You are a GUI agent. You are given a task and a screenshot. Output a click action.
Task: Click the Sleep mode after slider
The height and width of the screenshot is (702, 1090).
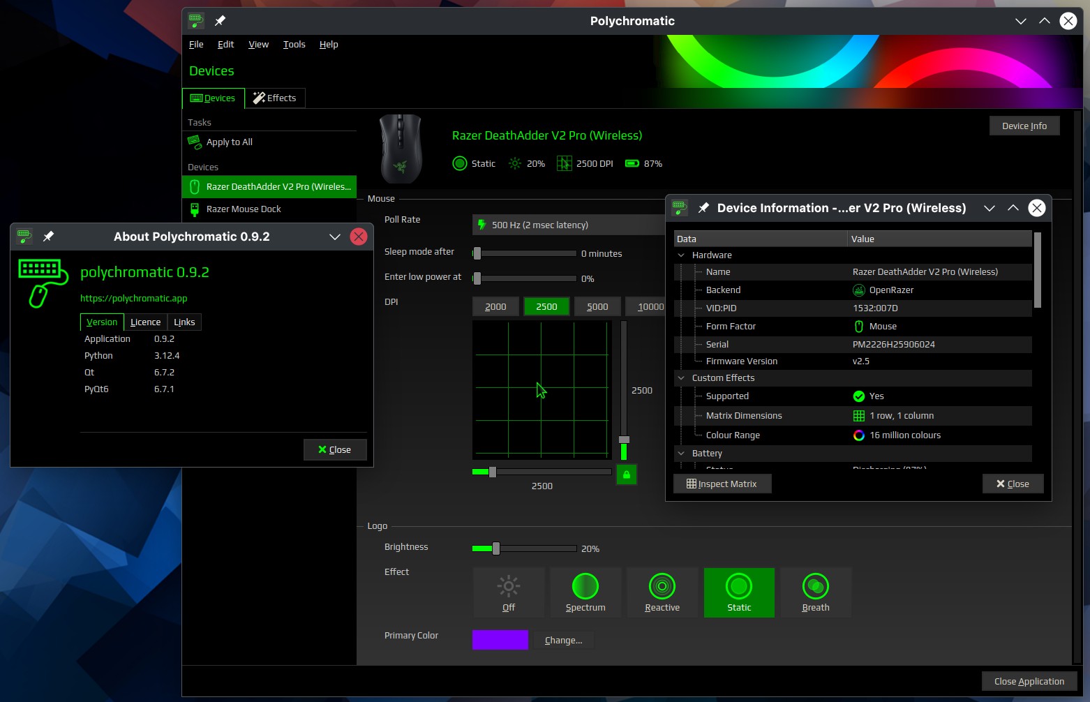click(x=524, y=253)
